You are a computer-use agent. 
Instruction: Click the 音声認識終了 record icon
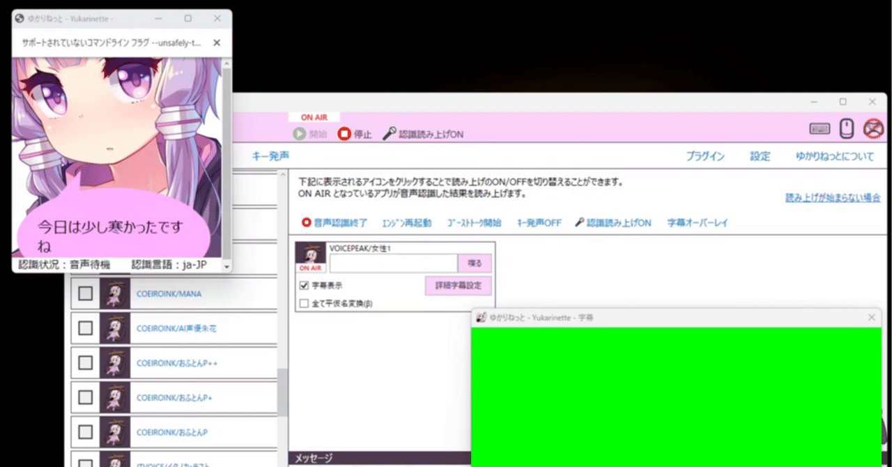point(305,223)
